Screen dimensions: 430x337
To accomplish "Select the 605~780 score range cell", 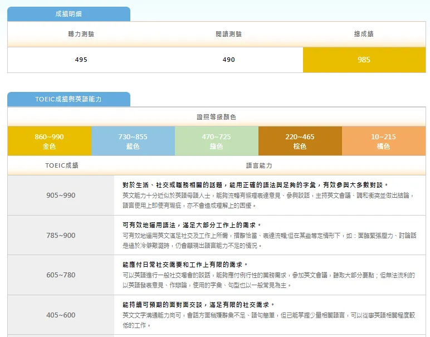I will click(x=61, y=275).
